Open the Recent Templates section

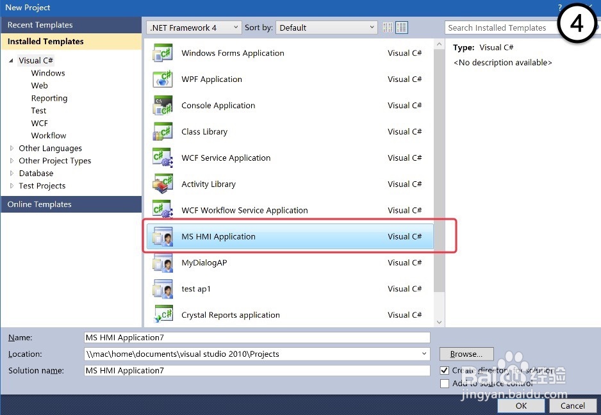coord(71,25)
